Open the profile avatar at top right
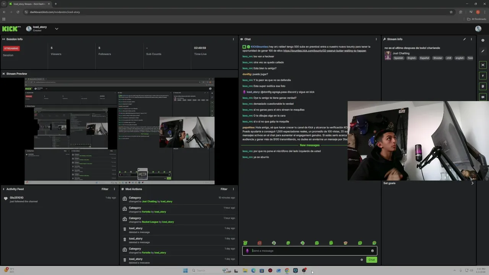Screen dimensions: 489x275 (478, 29)
